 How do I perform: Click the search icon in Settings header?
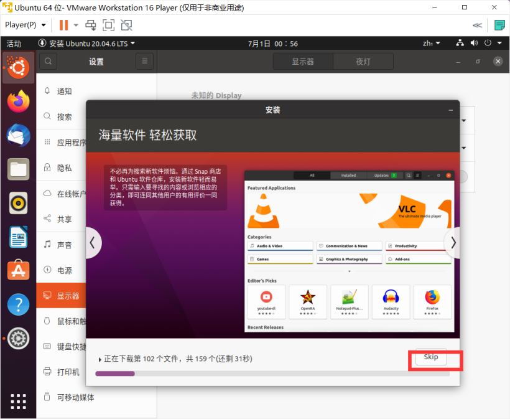coord(49,61)
